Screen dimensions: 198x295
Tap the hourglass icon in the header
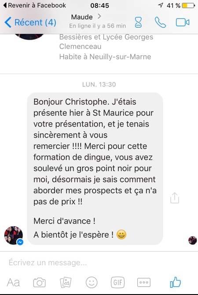click(138, 22)
